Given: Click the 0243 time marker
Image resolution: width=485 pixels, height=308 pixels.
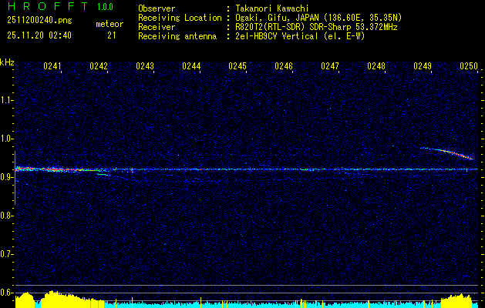Looking at the screenshot, I should pos(145,67).
